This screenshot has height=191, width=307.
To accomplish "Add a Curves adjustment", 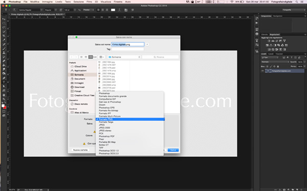I will point(277,41).
